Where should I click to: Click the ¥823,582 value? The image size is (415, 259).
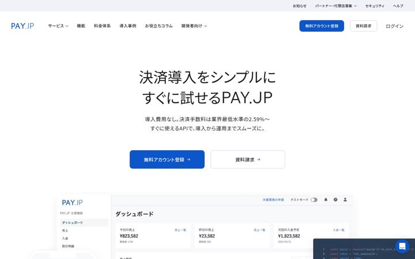point(129,236)
